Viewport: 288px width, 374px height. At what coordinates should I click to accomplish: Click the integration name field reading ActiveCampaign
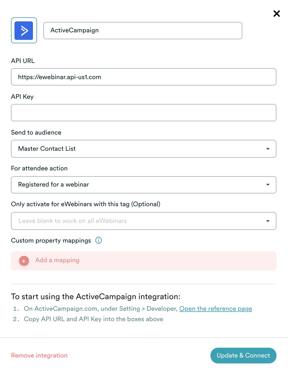click(x=143, y=31)
